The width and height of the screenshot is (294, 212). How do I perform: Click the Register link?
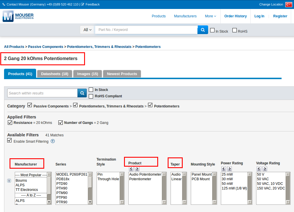280,16
